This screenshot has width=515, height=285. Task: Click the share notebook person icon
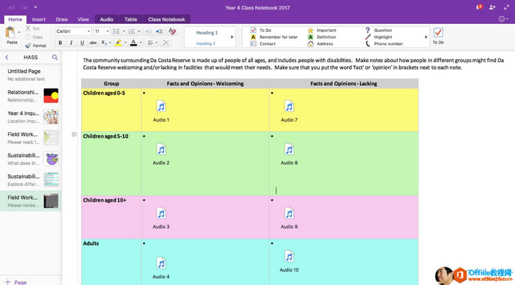point(492,7)
